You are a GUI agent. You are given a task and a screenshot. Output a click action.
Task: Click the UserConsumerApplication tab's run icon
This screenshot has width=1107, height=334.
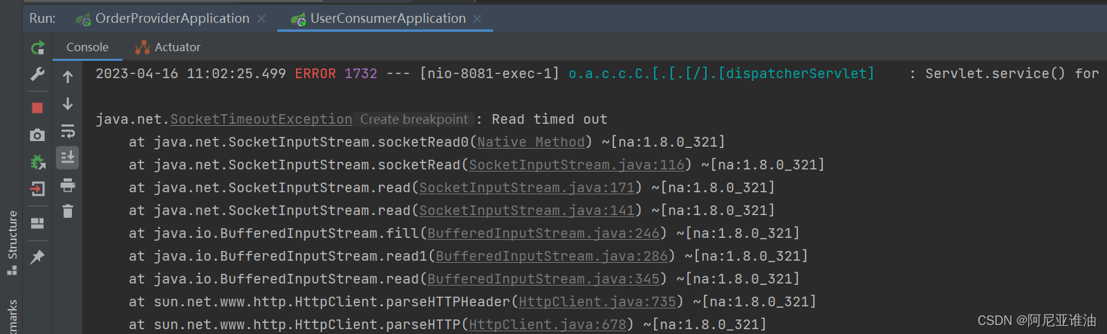pyautogui.click(x=298, y=19)
